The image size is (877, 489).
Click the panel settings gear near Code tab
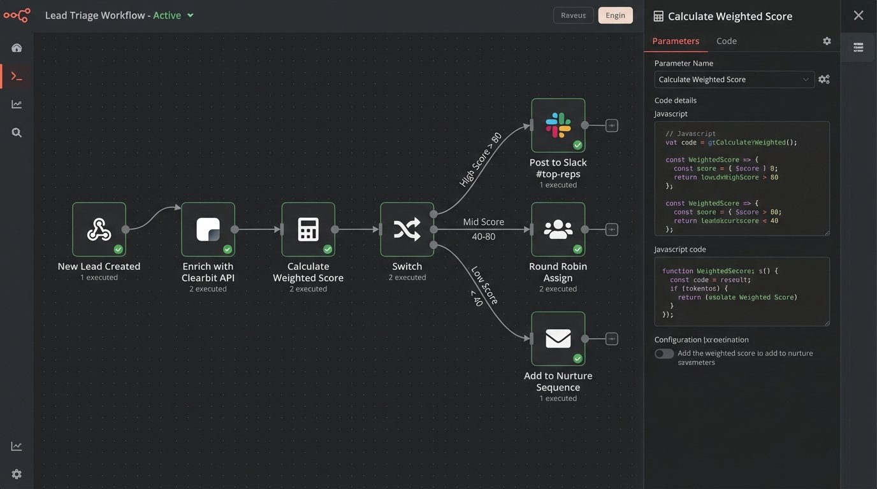click(827, 40)
